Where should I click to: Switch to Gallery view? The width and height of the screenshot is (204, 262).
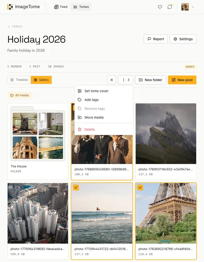click(x=41, y=80)
